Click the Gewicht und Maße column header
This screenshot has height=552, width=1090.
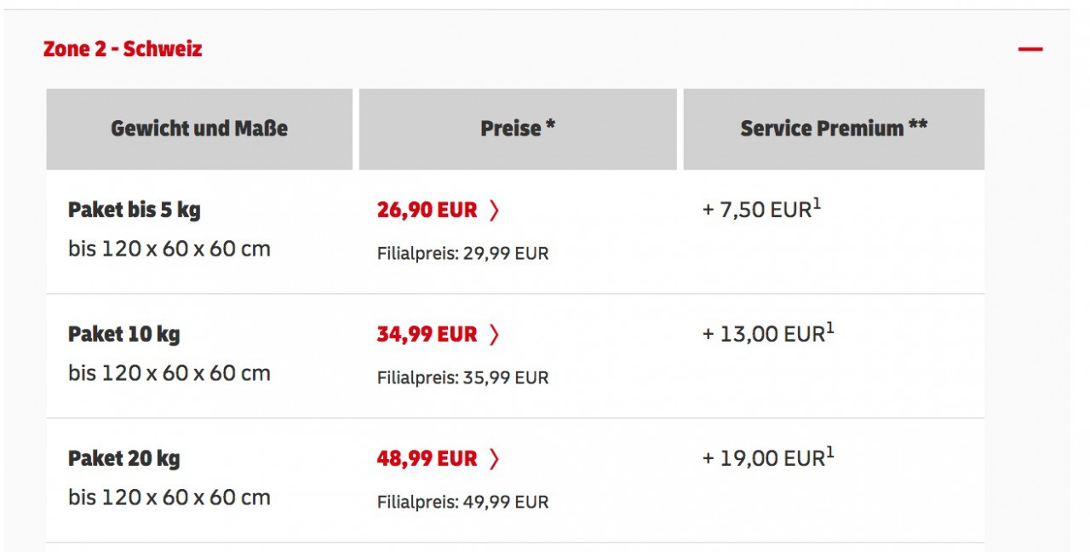click(199, 129)
